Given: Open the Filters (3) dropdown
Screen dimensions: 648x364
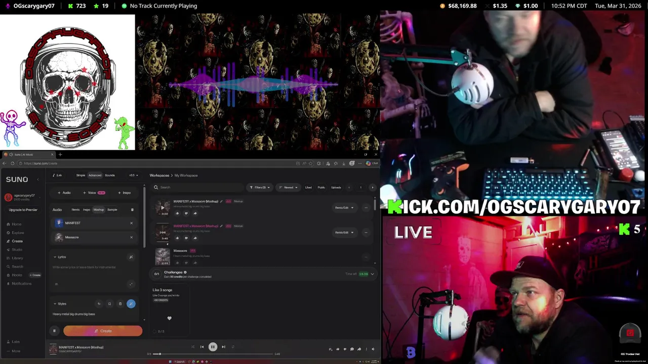Looking at the screenshot, I should pyautogui.click(x=260, y=188).
